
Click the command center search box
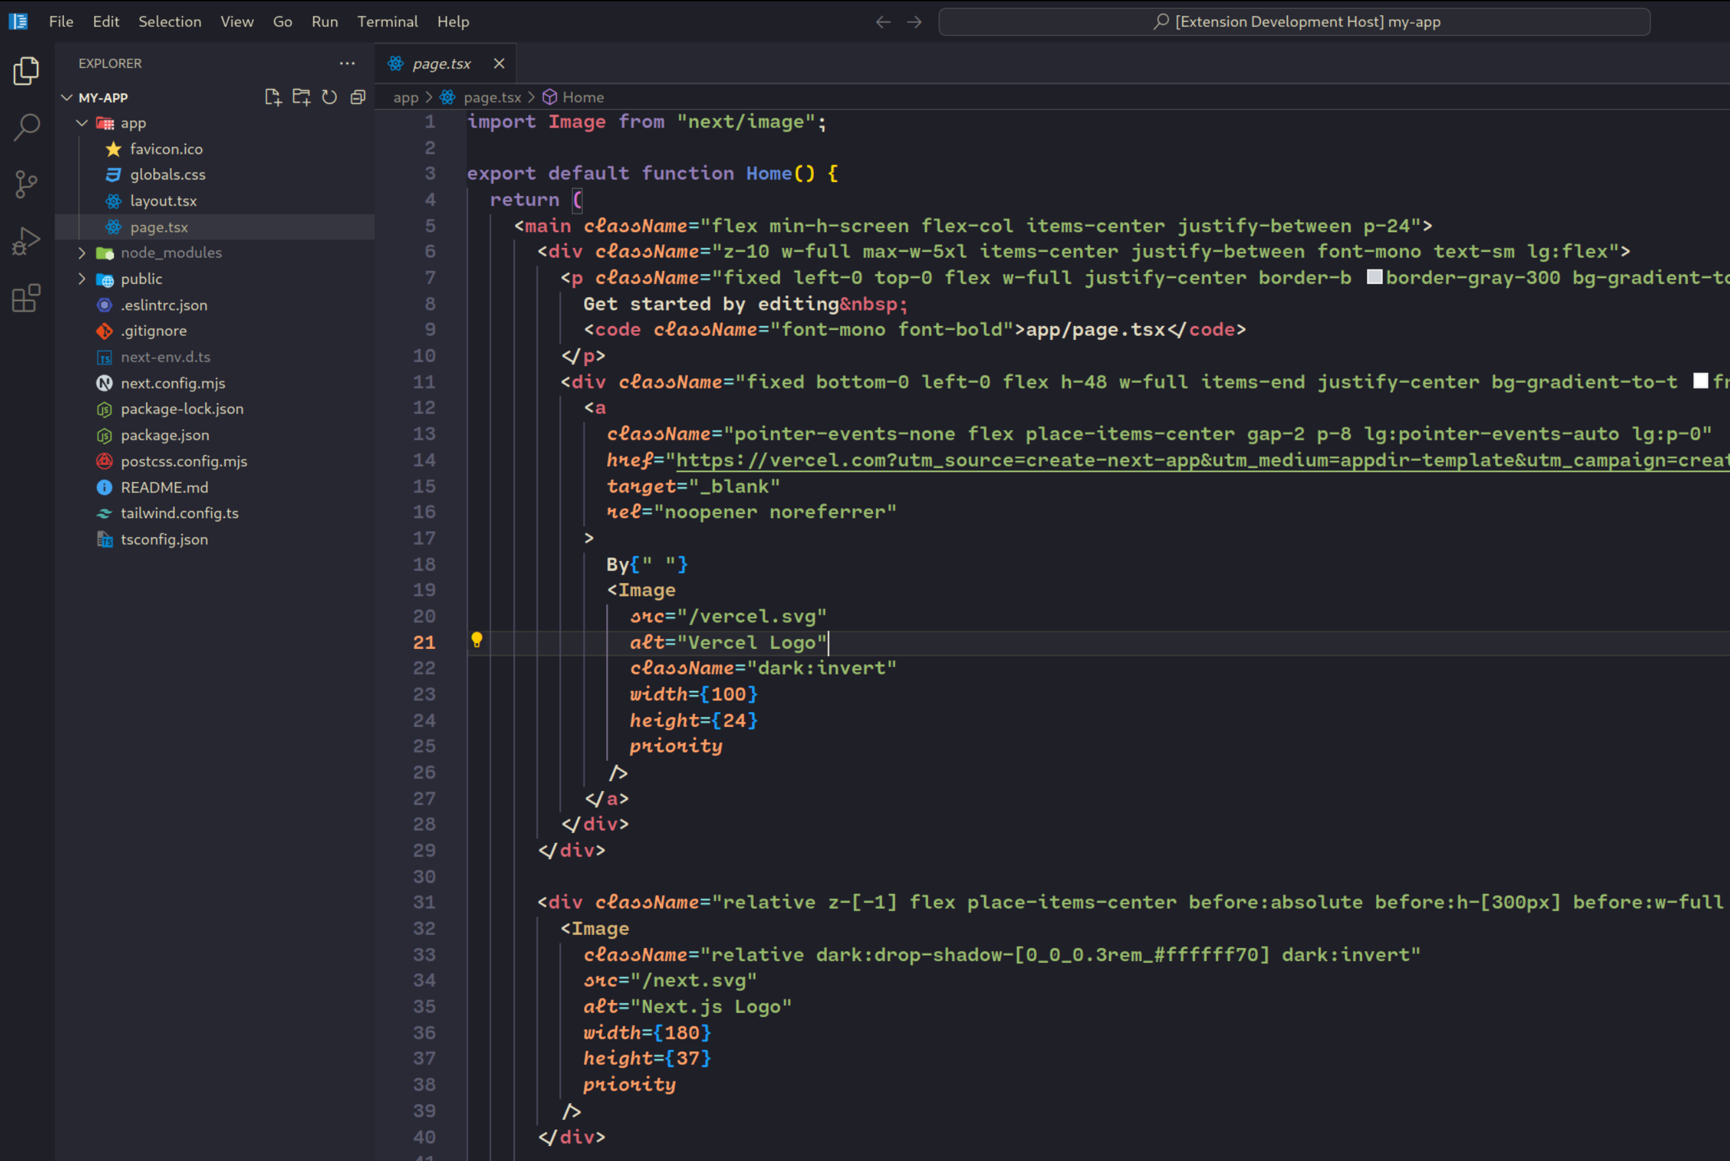[1294, 22]
